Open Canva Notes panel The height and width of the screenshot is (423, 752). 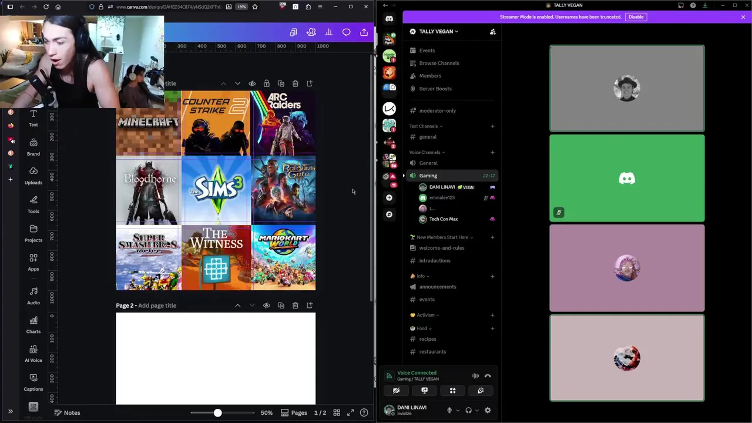pyautogui.click(x=67, y=412)
